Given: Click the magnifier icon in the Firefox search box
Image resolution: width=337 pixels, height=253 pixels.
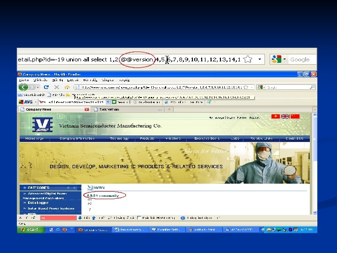Looking at the screenshot, I should pos(312,87).
